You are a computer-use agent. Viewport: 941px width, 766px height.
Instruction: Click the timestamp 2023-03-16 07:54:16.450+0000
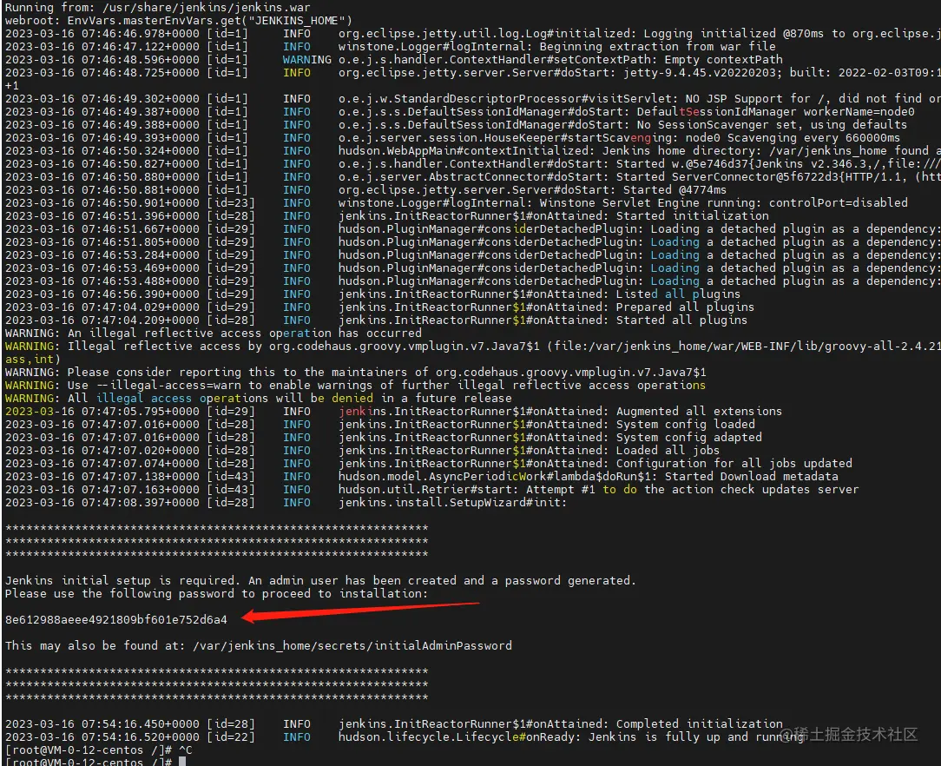click(x=102, y=724)
